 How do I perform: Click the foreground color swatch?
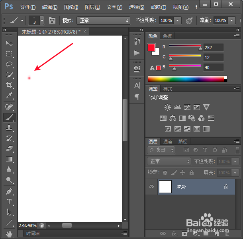click(x=151, y=48)
